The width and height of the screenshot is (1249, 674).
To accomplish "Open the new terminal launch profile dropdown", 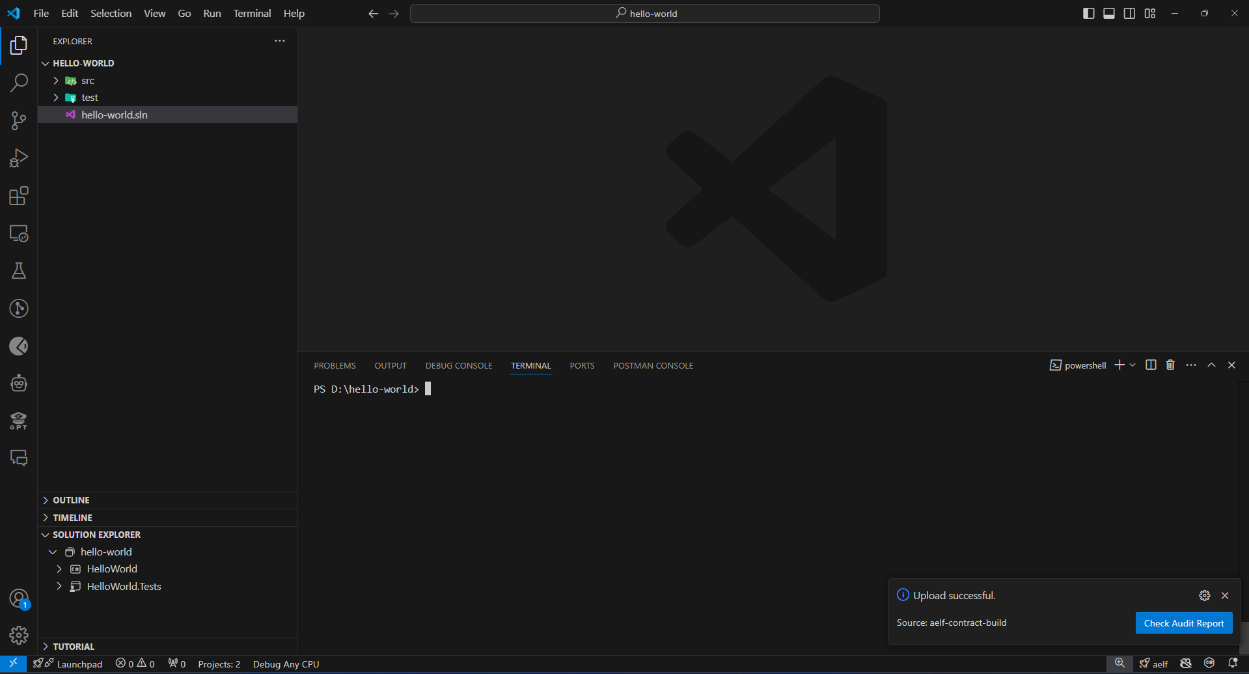I will [1132, 365].
